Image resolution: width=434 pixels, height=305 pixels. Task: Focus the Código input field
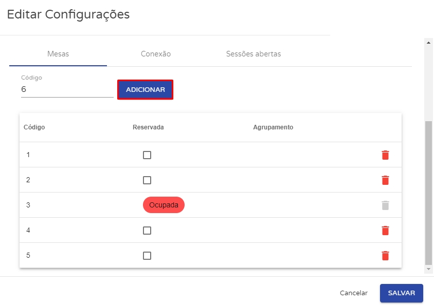pyautogui.click(x=67, y=89)
